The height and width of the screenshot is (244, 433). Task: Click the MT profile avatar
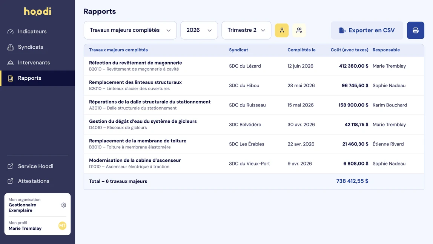[62, 226]
